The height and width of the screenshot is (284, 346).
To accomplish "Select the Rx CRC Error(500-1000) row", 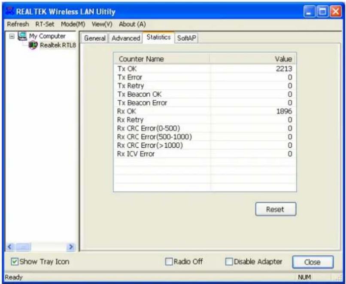I will (x=205, y=137).
